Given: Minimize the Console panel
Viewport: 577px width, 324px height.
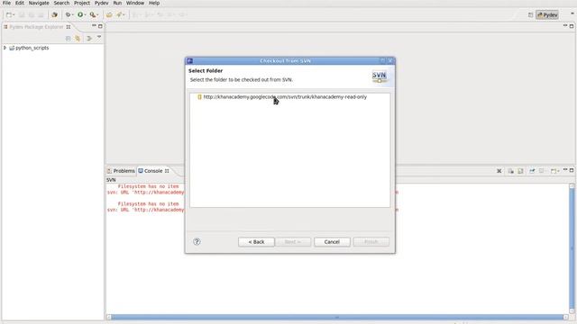Looking at the screenshot, I should click(565, 170).
